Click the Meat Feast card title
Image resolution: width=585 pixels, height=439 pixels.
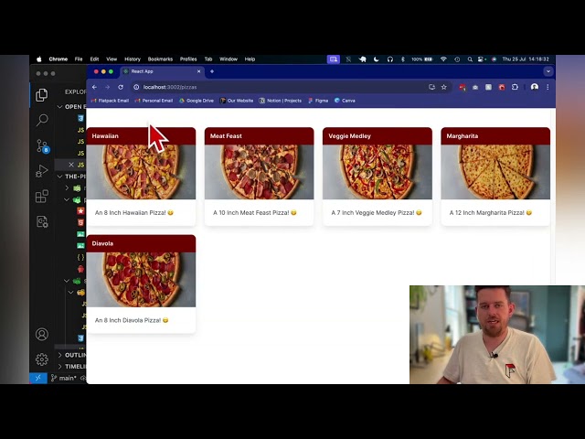click(226, 136)
